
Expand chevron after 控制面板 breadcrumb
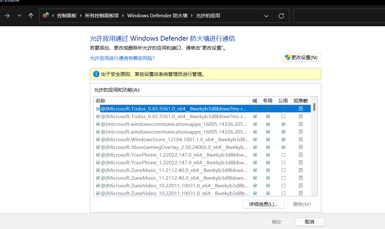point(81,15)
